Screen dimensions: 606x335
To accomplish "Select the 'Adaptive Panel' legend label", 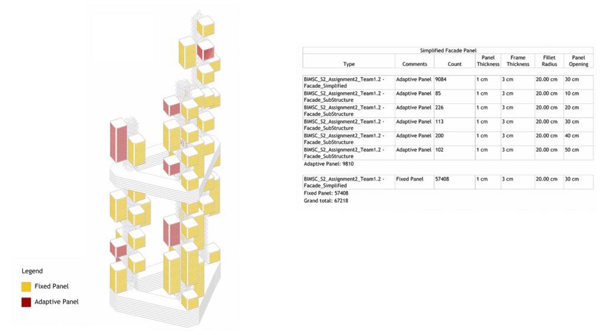I will (56, 302).
